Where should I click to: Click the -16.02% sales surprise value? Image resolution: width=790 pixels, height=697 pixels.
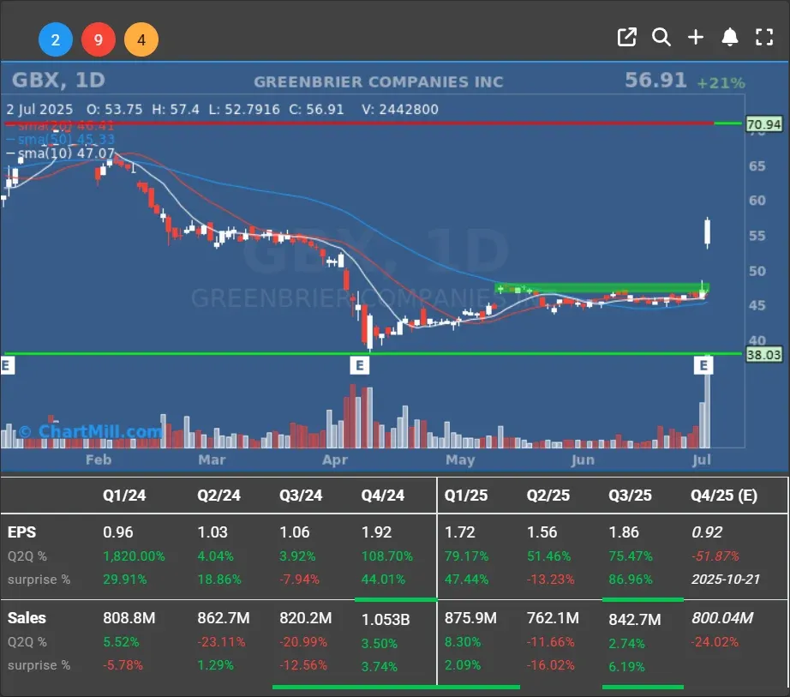550,665
